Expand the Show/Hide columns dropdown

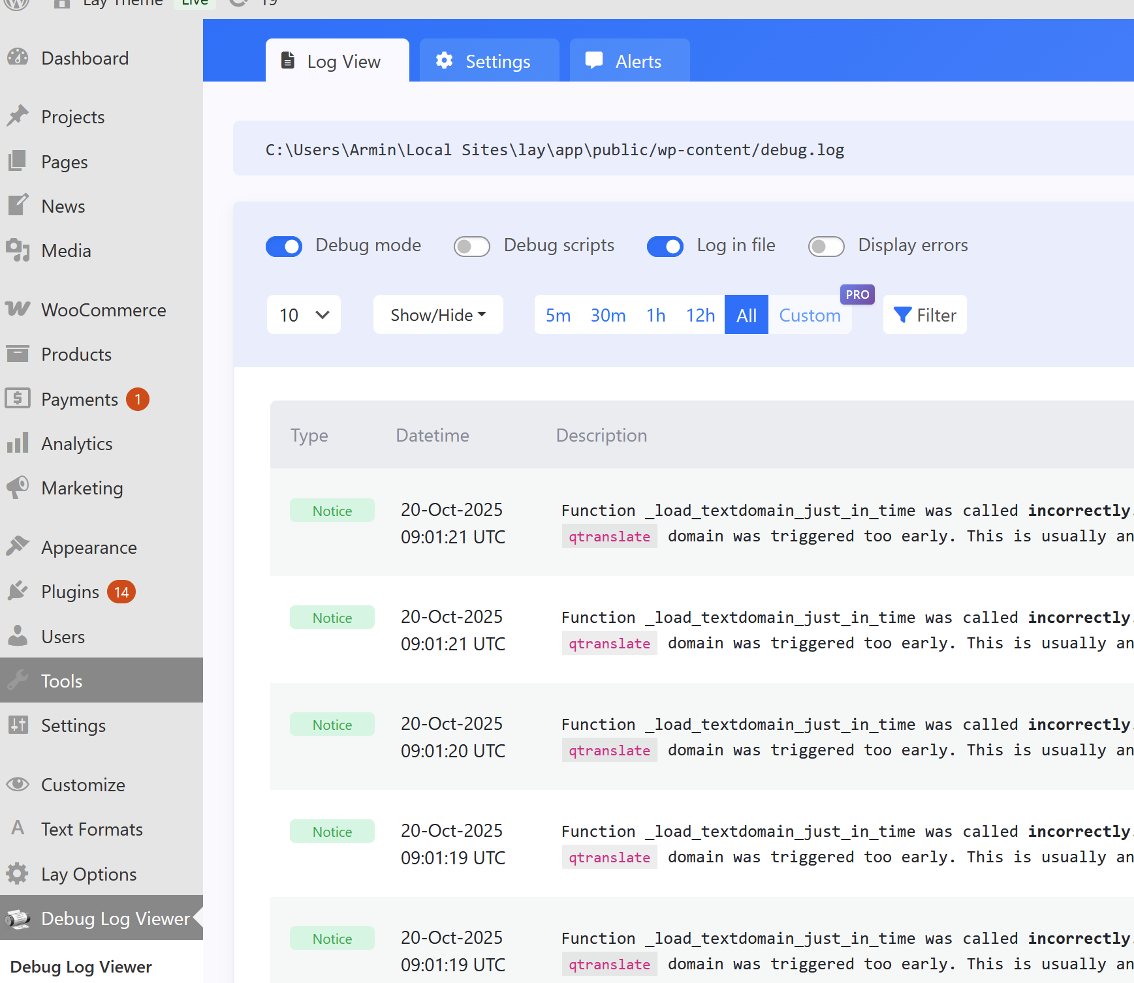[x=438, y=315]
